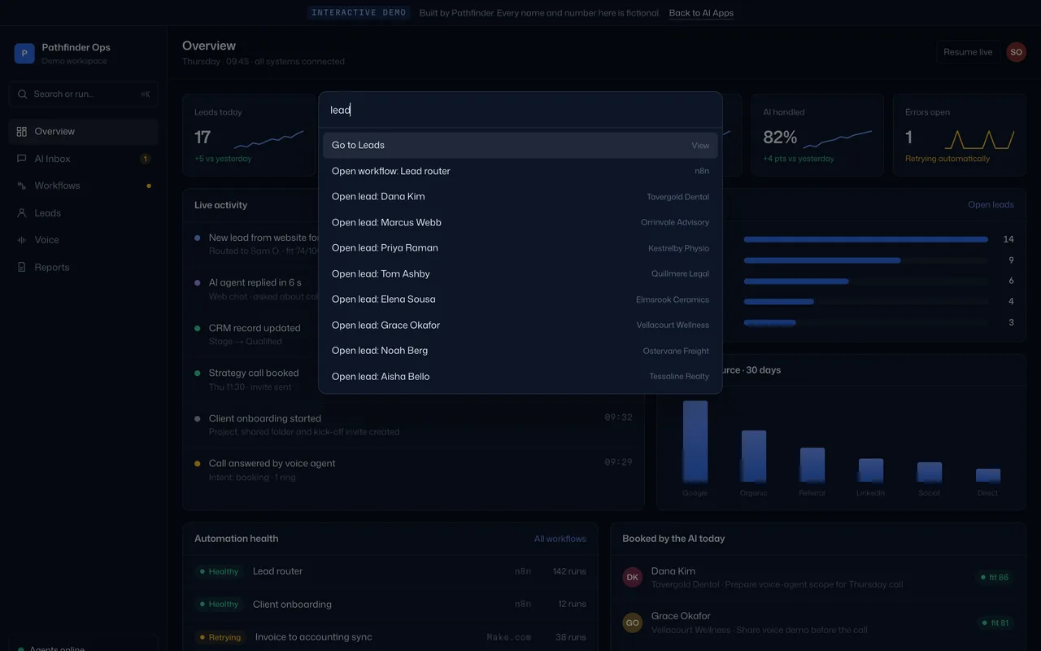Viewport: 1041px width, 651px height.
Task: Open the Reports sidebar item
Action: coord(84,267)
